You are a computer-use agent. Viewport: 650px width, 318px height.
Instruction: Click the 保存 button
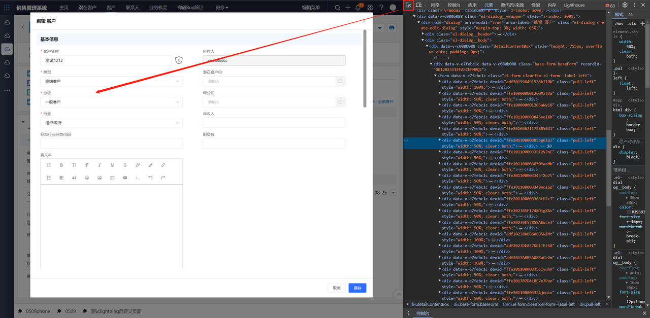click(x=357, y=288)
